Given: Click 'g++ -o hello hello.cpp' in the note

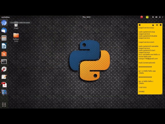Looking at the screenshot, I should [147, 71].
